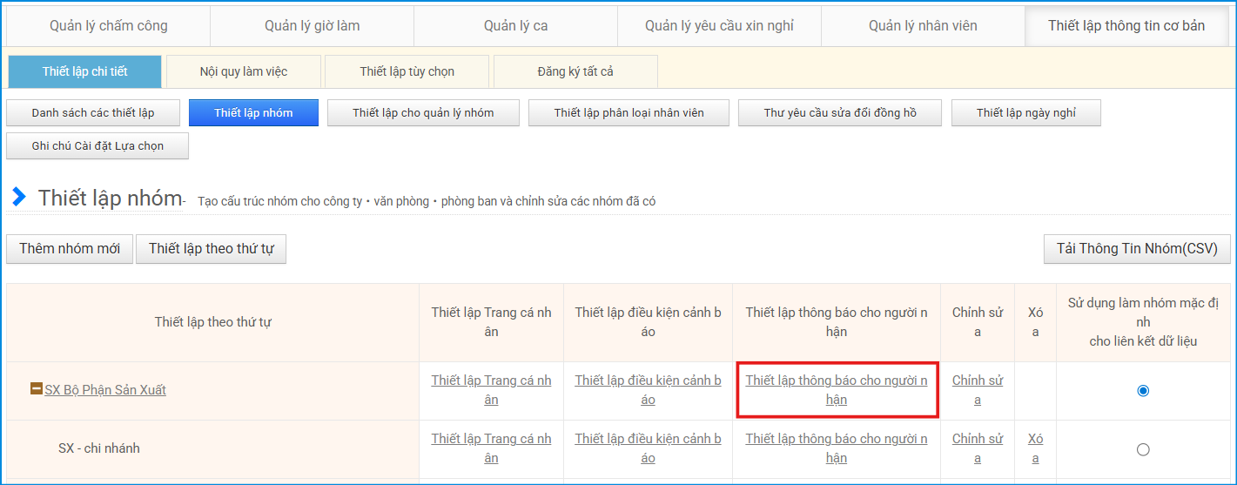This screenshot has height=485, width=1237.
Task: Switch to the Thiết lập tùy chọn sub-tab
Action: pos(407,71)
